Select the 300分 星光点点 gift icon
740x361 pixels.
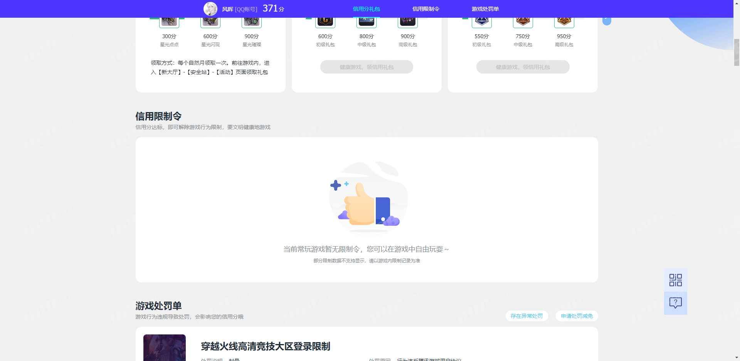(169, 22)
